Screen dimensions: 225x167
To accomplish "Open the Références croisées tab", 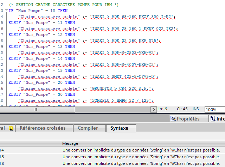I will coord(45,128).
